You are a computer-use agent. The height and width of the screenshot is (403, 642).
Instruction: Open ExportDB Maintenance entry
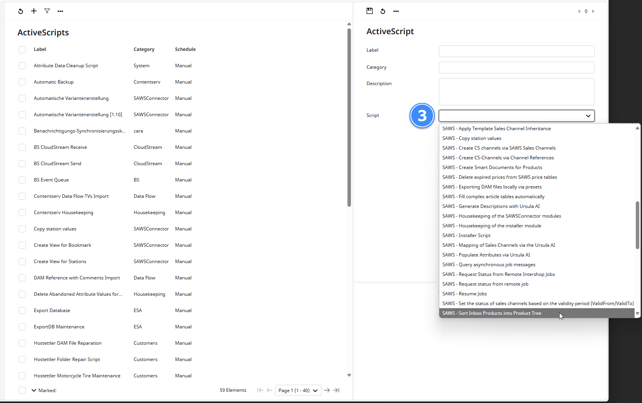59,327
